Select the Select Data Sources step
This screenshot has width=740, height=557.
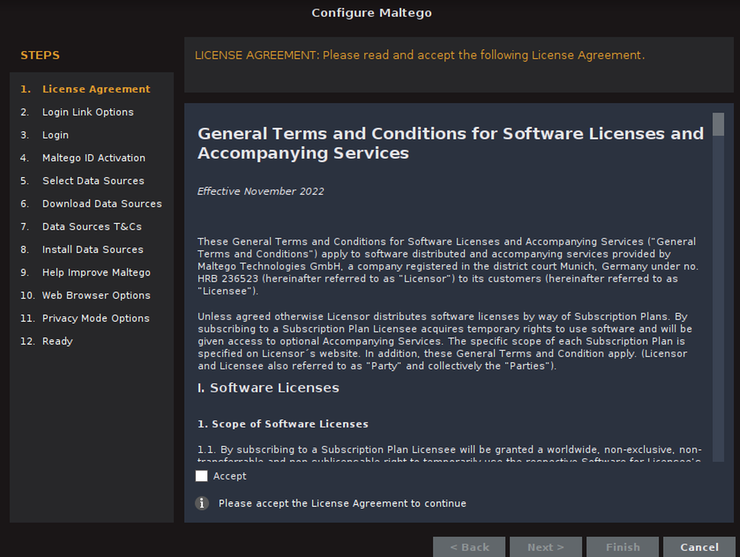93,181
